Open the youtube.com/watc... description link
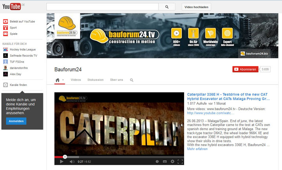This screenshot has width=282, height=170. pos(210,113)
